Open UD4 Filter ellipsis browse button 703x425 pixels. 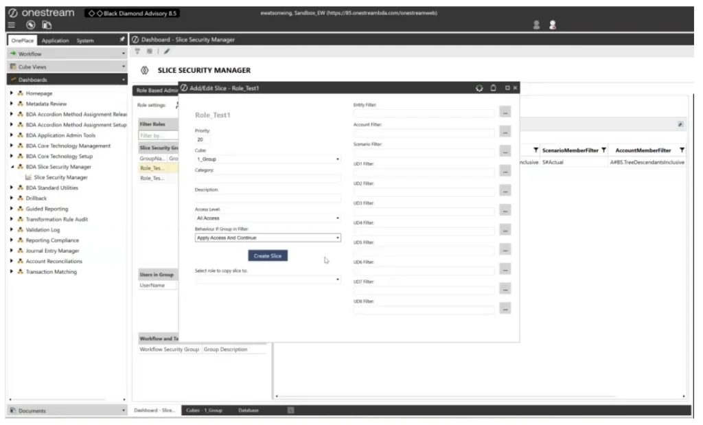click(505, 231)
